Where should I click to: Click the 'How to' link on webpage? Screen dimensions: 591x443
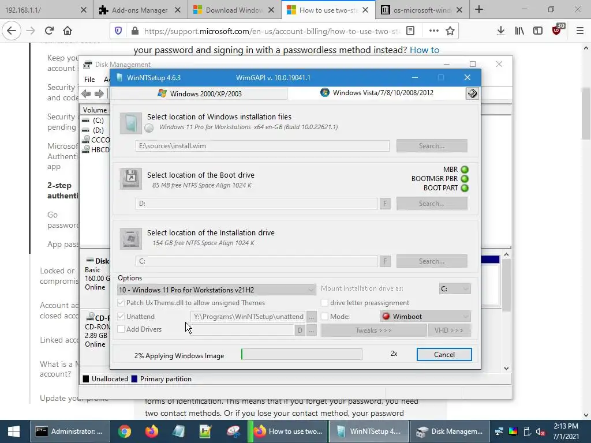click(424, 50)
